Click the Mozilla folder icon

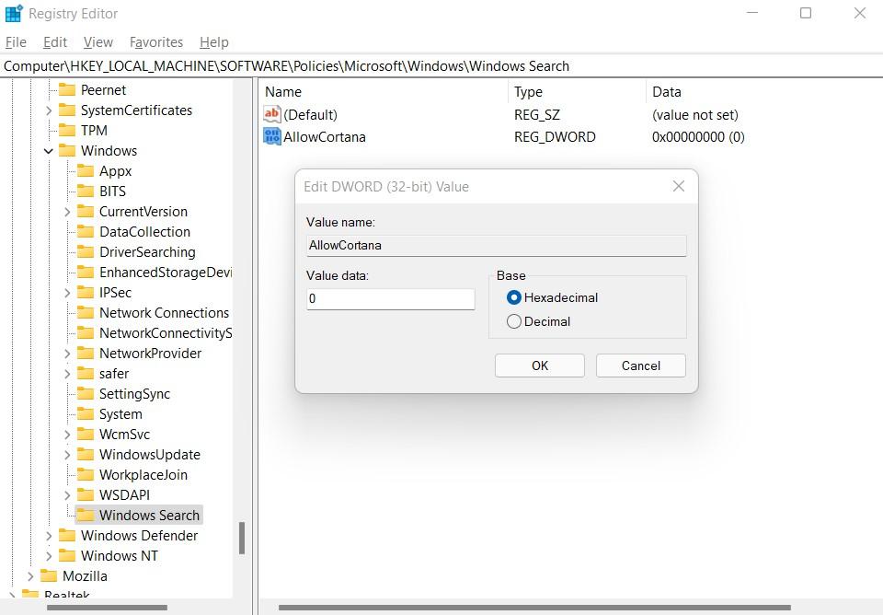coord(49,576)
